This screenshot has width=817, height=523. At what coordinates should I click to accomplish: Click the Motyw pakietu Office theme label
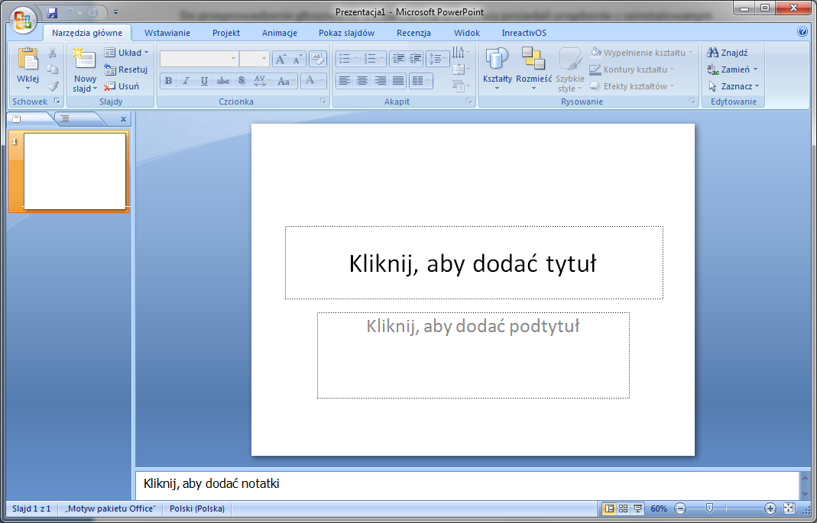[x=111, y=508]
